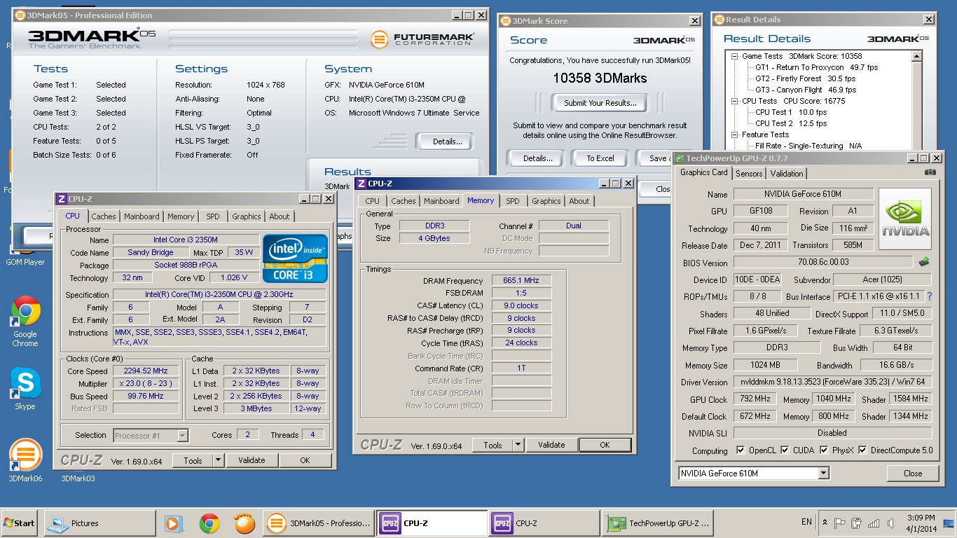Click To Excel button in 3DMark Score

coord(600,158)
